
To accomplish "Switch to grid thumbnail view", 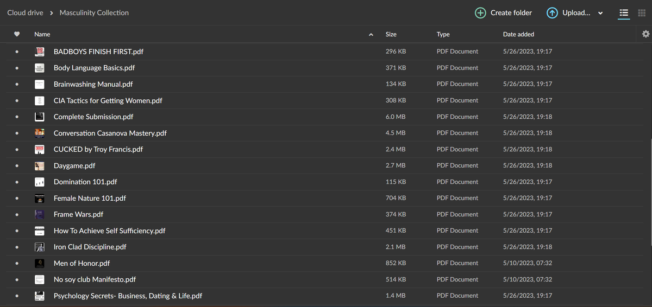I will coord(641,13).
